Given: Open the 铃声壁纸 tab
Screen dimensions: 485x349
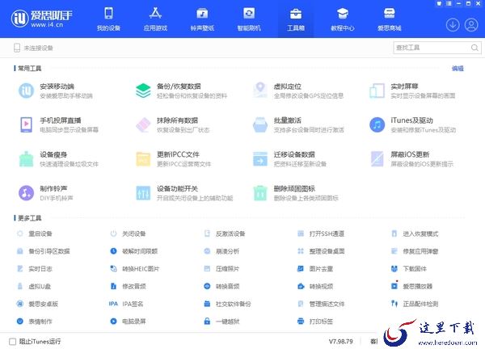Looking at the screenshot, I should pyautogui.click(x=202, y=19).
